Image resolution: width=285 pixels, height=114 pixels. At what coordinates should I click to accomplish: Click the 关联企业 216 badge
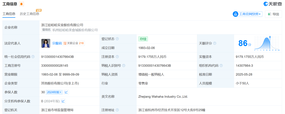pyautogui.click(x=74, y=43)
